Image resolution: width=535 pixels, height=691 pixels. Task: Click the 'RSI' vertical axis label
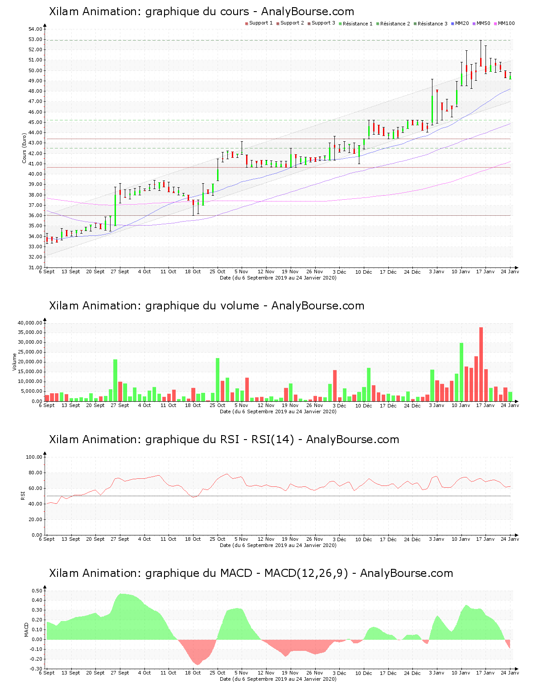click(22, 496)
